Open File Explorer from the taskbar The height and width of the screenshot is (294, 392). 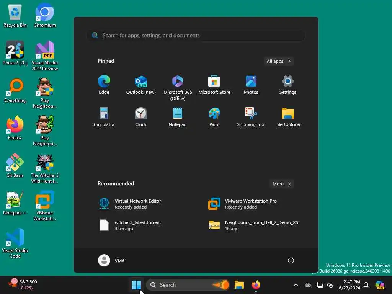pyautogui.click(x=239, y=285)
